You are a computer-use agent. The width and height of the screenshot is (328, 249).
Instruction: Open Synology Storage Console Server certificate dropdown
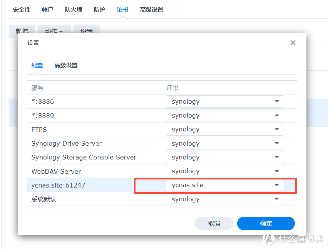click(x=225, y=157)
